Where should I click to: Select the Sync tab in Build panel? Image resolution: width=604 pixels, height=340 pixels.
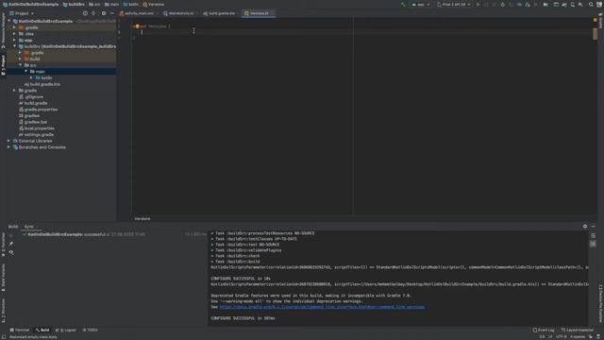(x=29, y=227)
